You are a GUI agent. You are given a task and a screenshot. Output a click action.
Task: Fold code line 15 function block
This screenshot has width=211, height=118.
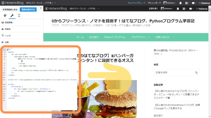coord(6,87)
